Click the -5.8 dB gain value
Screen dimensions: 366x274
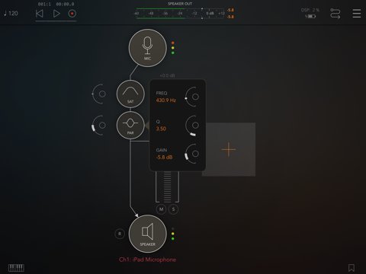[x=164, y=158]
